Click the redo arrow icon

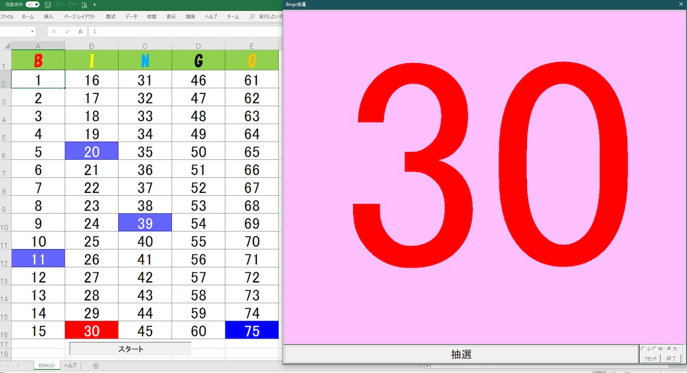72,5
